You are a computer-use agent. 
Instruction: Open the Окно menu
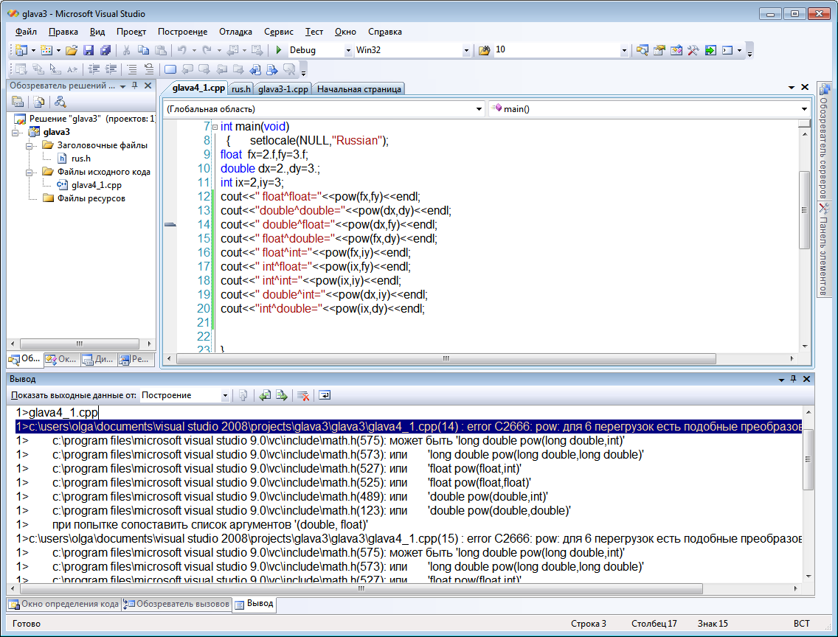point(345,32)
